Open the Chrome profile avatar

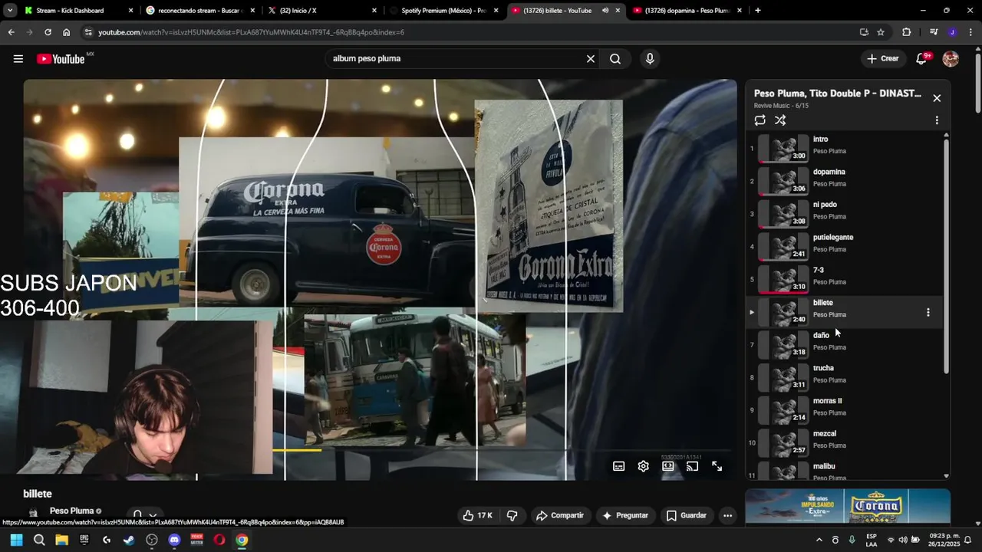click(x=952, y=32)
